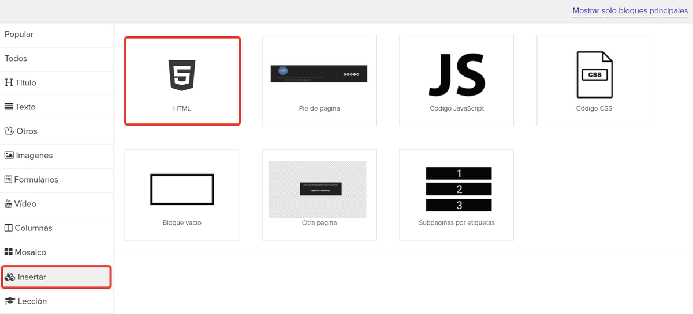Open the Título category

click(56, 83)
